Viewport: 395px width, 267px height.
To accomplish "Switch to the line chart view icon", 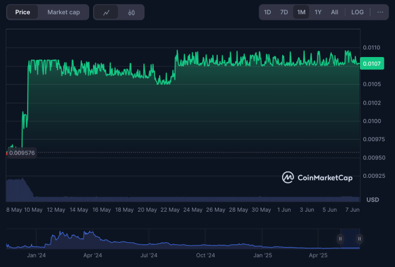I will (106, 12).
